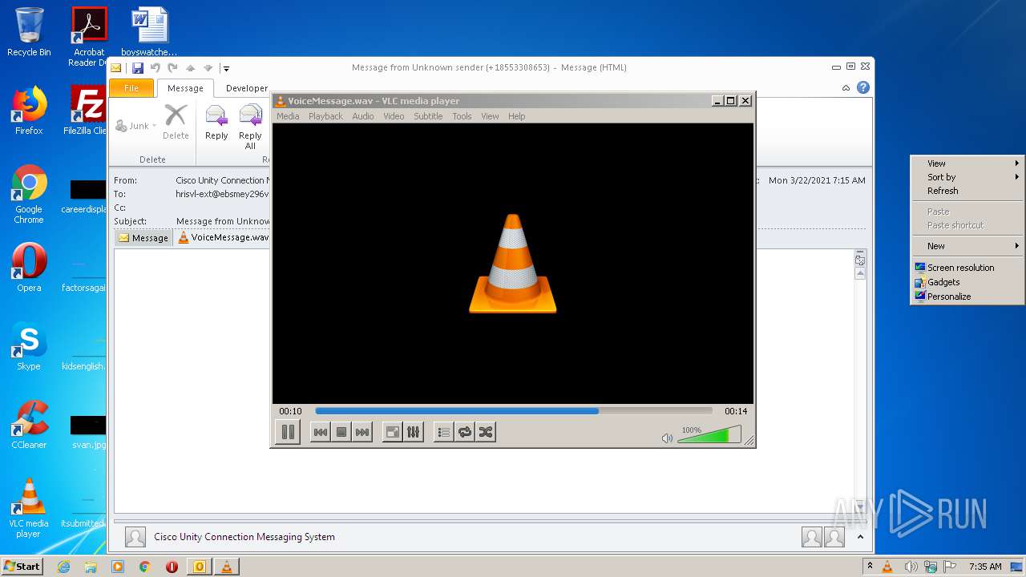Screen dimensions: 1026x577
Task: Switch to the Developer ribbon tab
Action: [x=246, y=88]
